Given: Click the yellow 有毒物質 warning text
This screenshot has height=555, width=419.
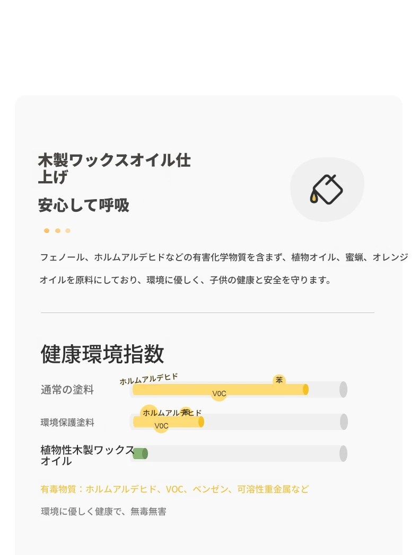Looking at the screenshot, I should click(x=174, y=489).
